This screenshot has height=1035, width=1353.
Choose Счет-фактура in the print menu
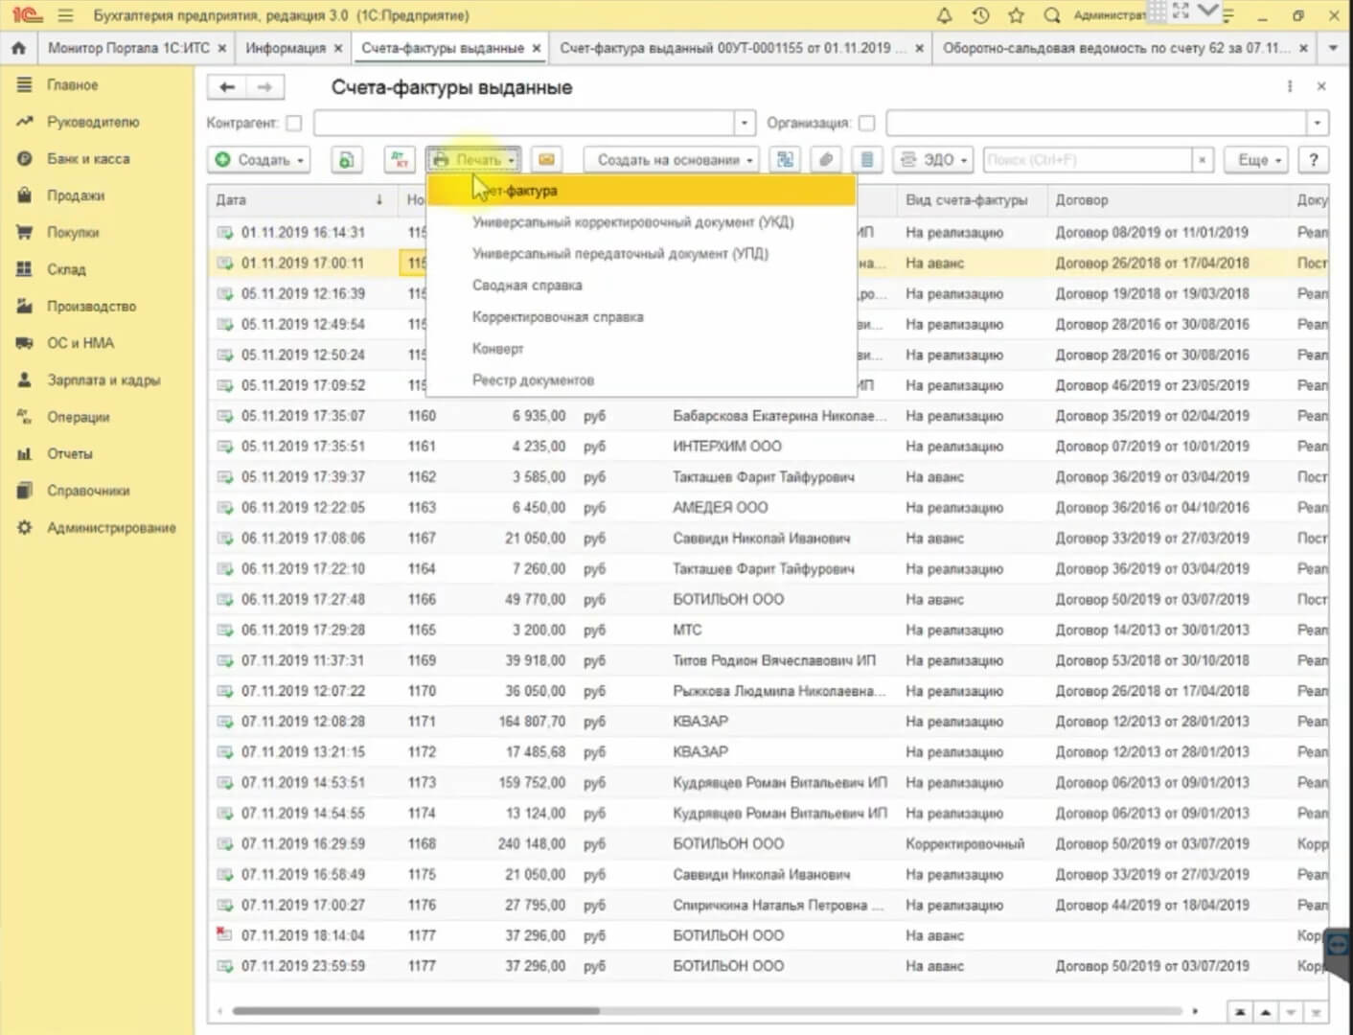point(641,191)
